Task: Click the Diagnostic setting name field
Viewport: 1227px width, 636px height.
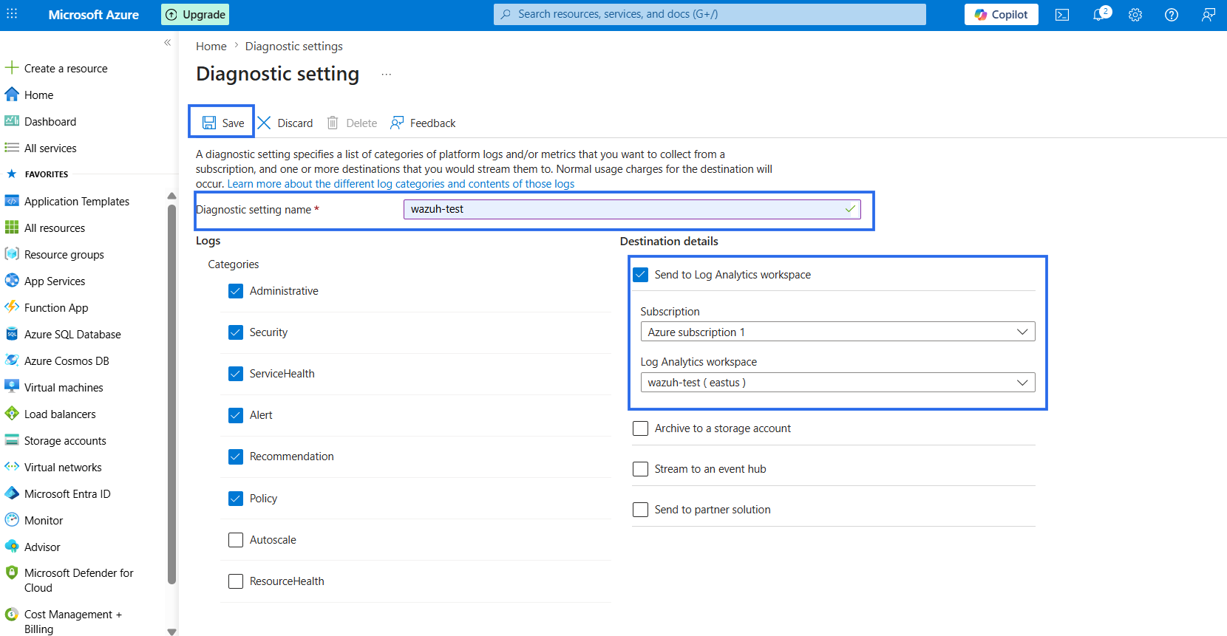Action: tap(632, 209)
